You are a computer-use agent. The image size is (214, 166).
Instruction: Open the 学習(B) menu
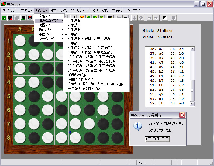[118, 10]
